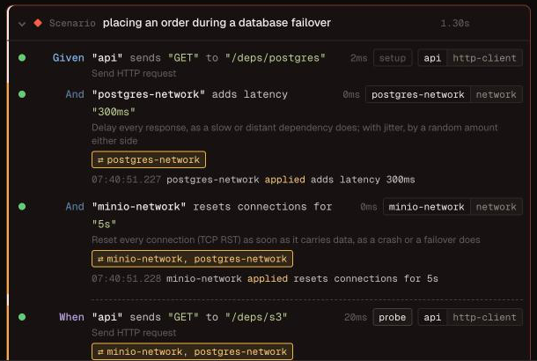Click the "minio-network" string in the And step

(139, 207)
